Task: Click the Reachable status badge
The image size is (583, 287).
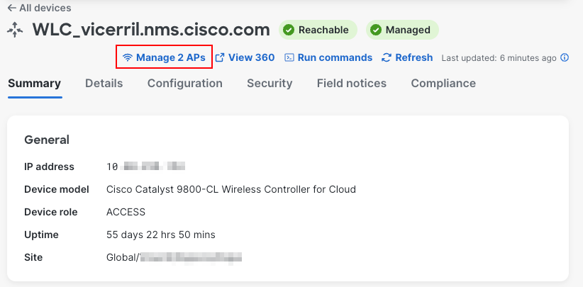Action: [318, 30]
